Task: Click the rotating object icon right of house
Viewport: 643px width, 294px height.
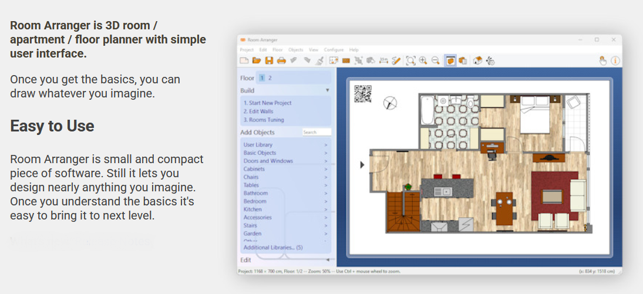Action: pos(490,60)
